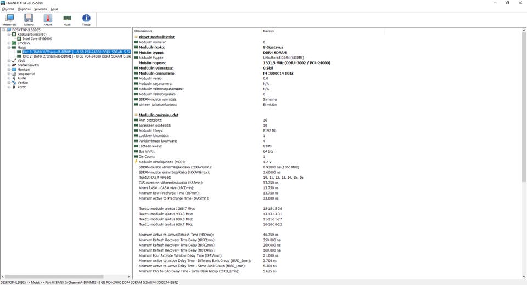Expand the Monitori tree node
The width and height of the screenshot is (527, 285).
[x=9, y=70]
